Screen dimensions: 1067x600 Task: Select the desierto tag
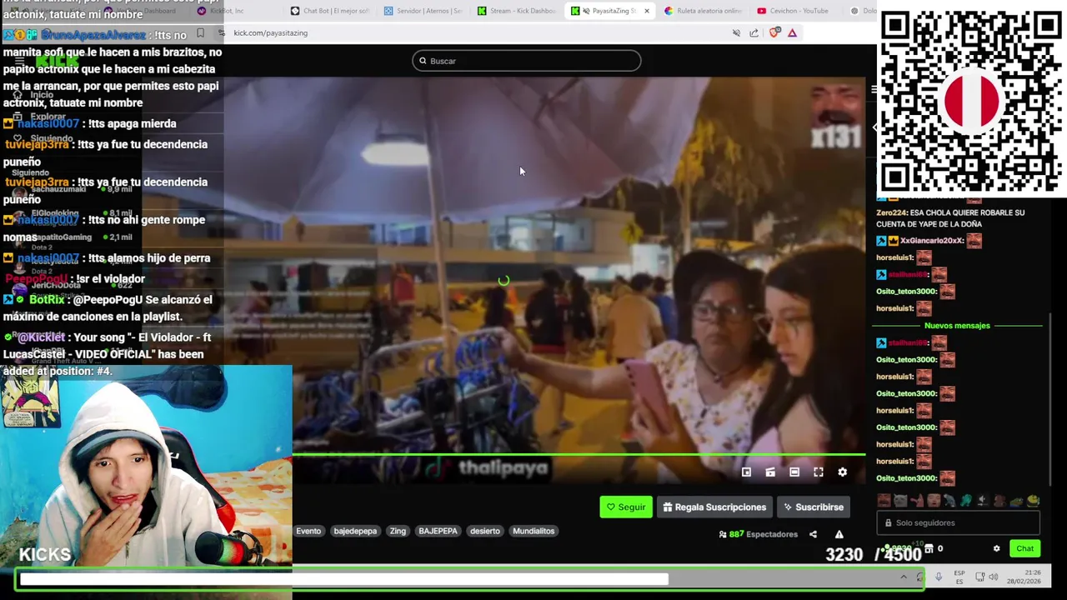click(484, 531)
